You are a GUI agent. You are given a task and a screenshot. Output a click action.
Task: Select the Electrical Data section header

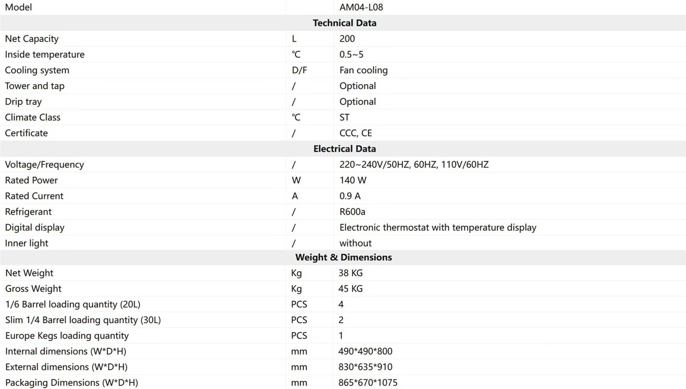tap(344, 149)
